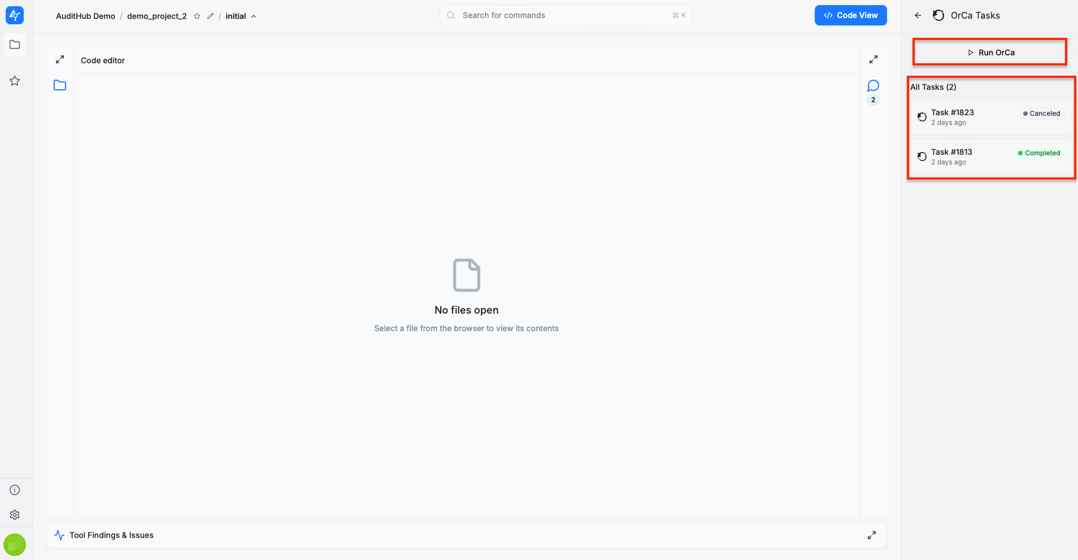Click the green user avatar
The image size is (1078, 560).
pyautogui.click(x=15, y=545)
